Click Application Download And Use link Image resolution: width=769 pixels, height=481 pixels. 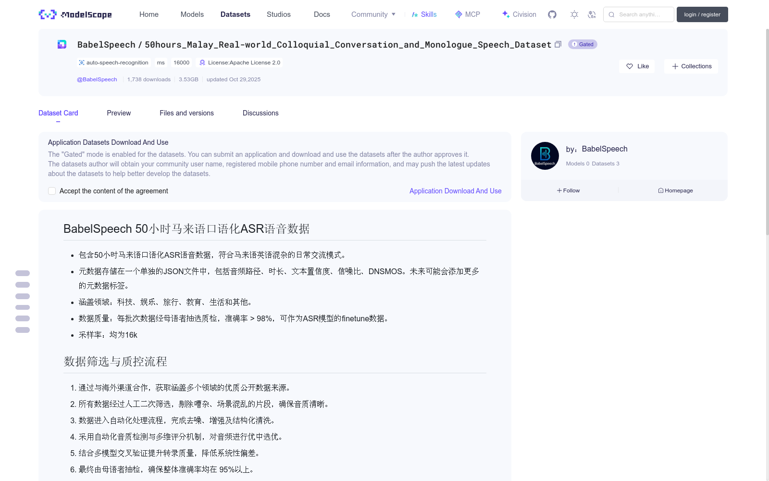455,191
